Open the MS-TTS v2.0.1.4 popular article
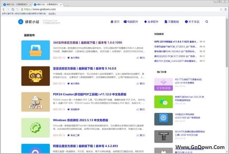The width and height of the screenshot is (229, 154). pos(188,81)
